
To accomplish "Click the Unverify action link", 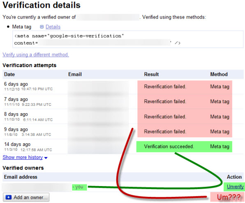I will pos(235,187).
